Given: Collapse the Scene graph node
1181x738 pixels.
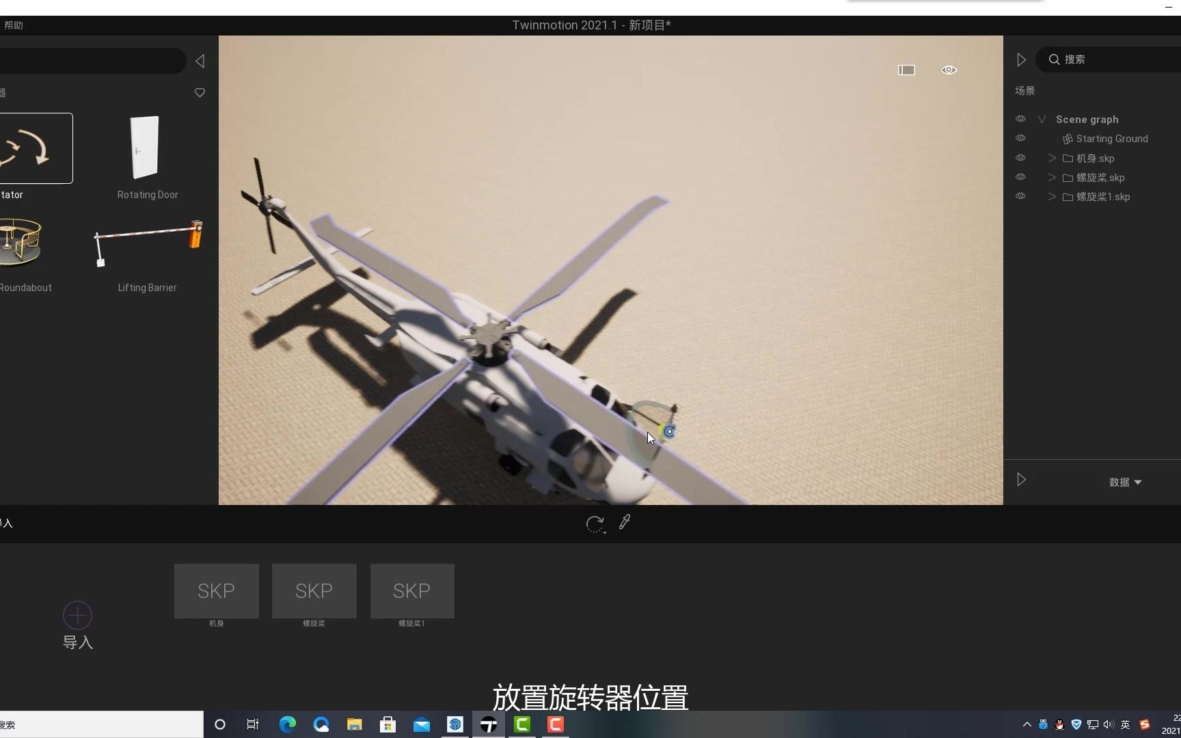Looking at the screenshot, I should [x=1042, y=118].
